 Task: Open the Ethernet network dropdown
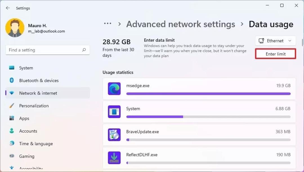click(x=276, y=41)
